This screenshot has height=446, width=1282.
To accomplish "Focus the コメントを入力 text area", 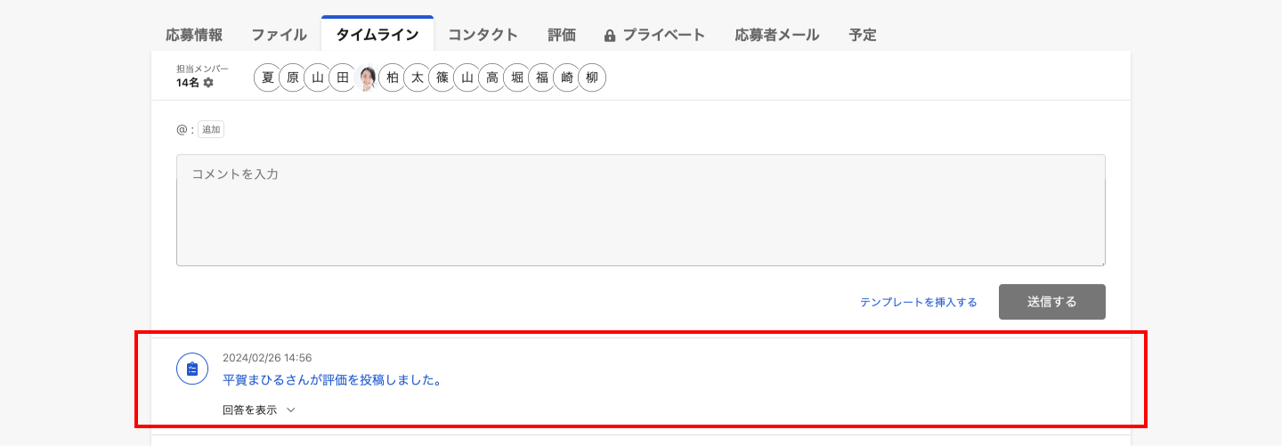I will [x=641, y=210].
